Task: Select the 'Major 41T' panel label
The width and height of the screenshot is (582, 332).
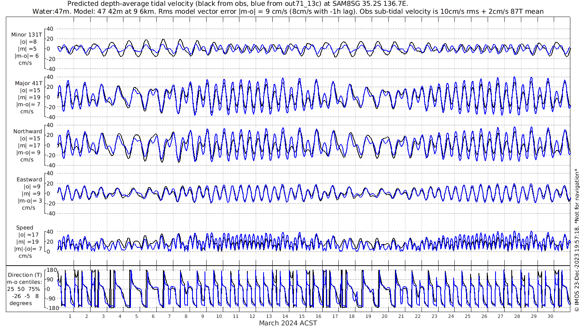Action: pyautogui.click(x=28, y=83)
